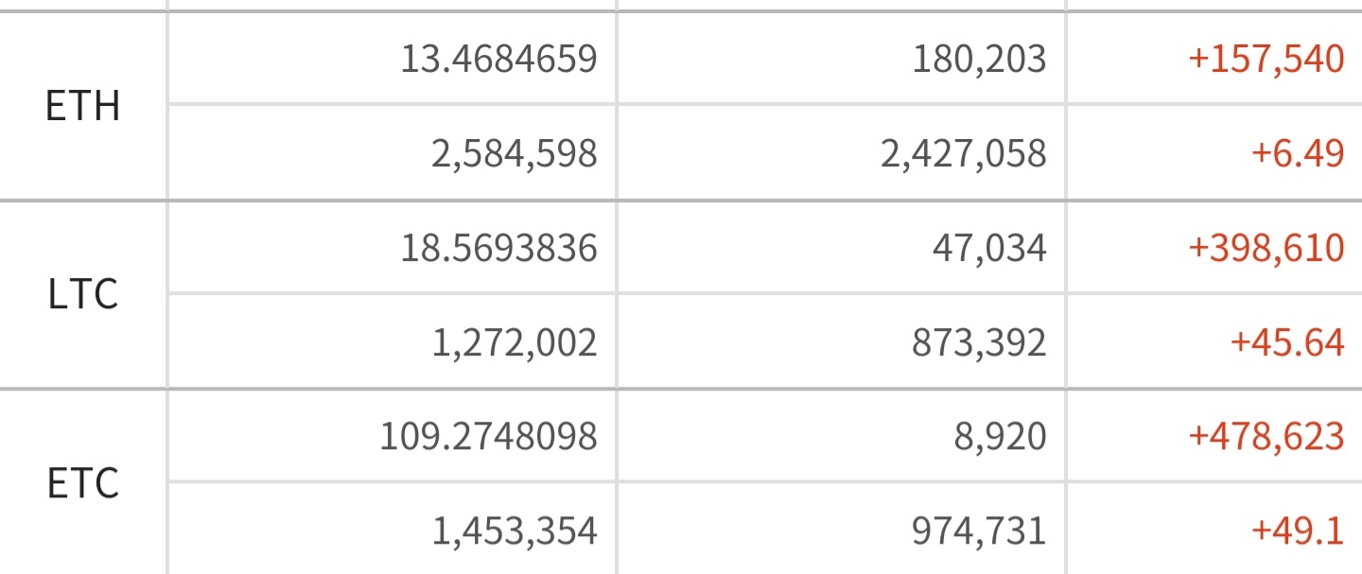Click the LTC value 1,272,002

[515, 343]
